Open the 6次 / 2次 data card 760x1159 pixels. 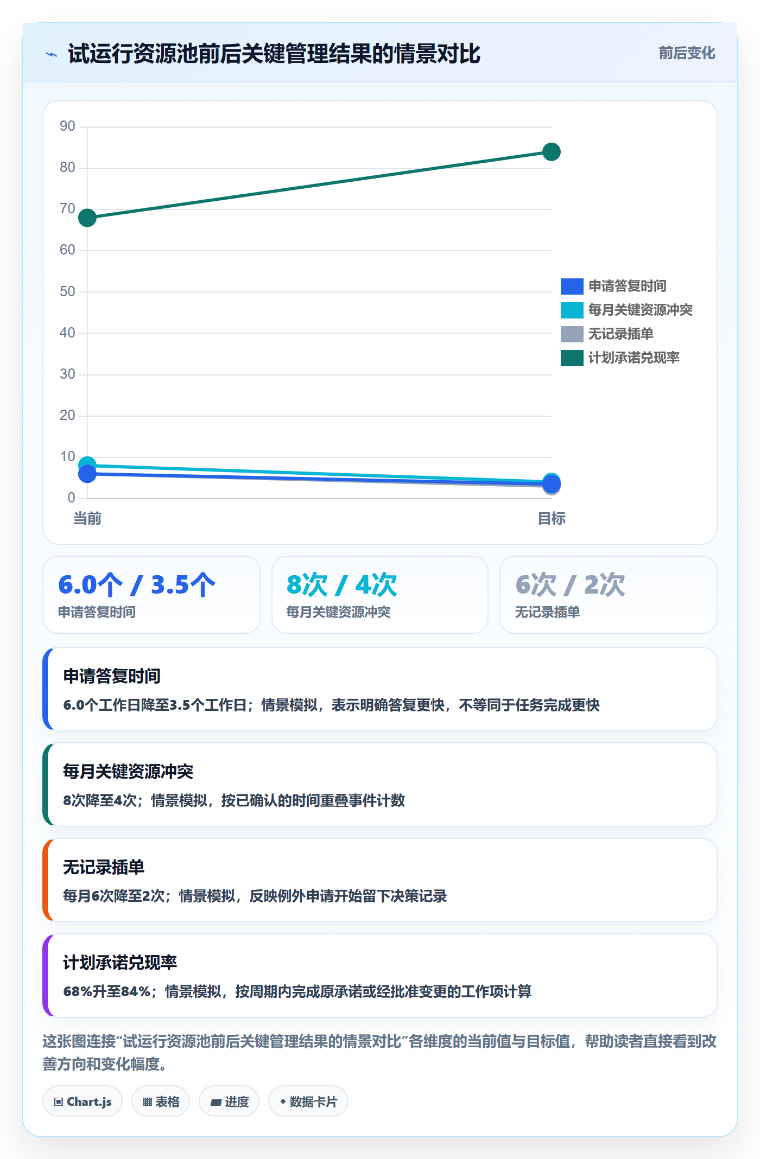click(x=609, y=595)
